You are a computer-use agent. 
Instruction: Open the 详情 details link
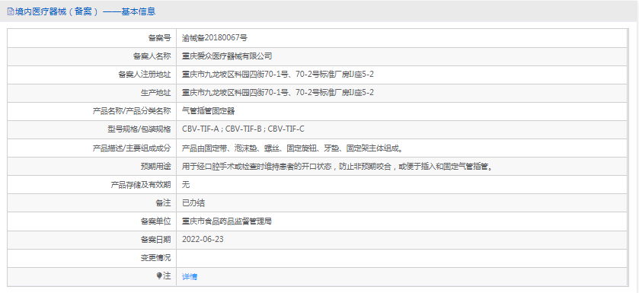pyautogui.click(x=190, y=277)
